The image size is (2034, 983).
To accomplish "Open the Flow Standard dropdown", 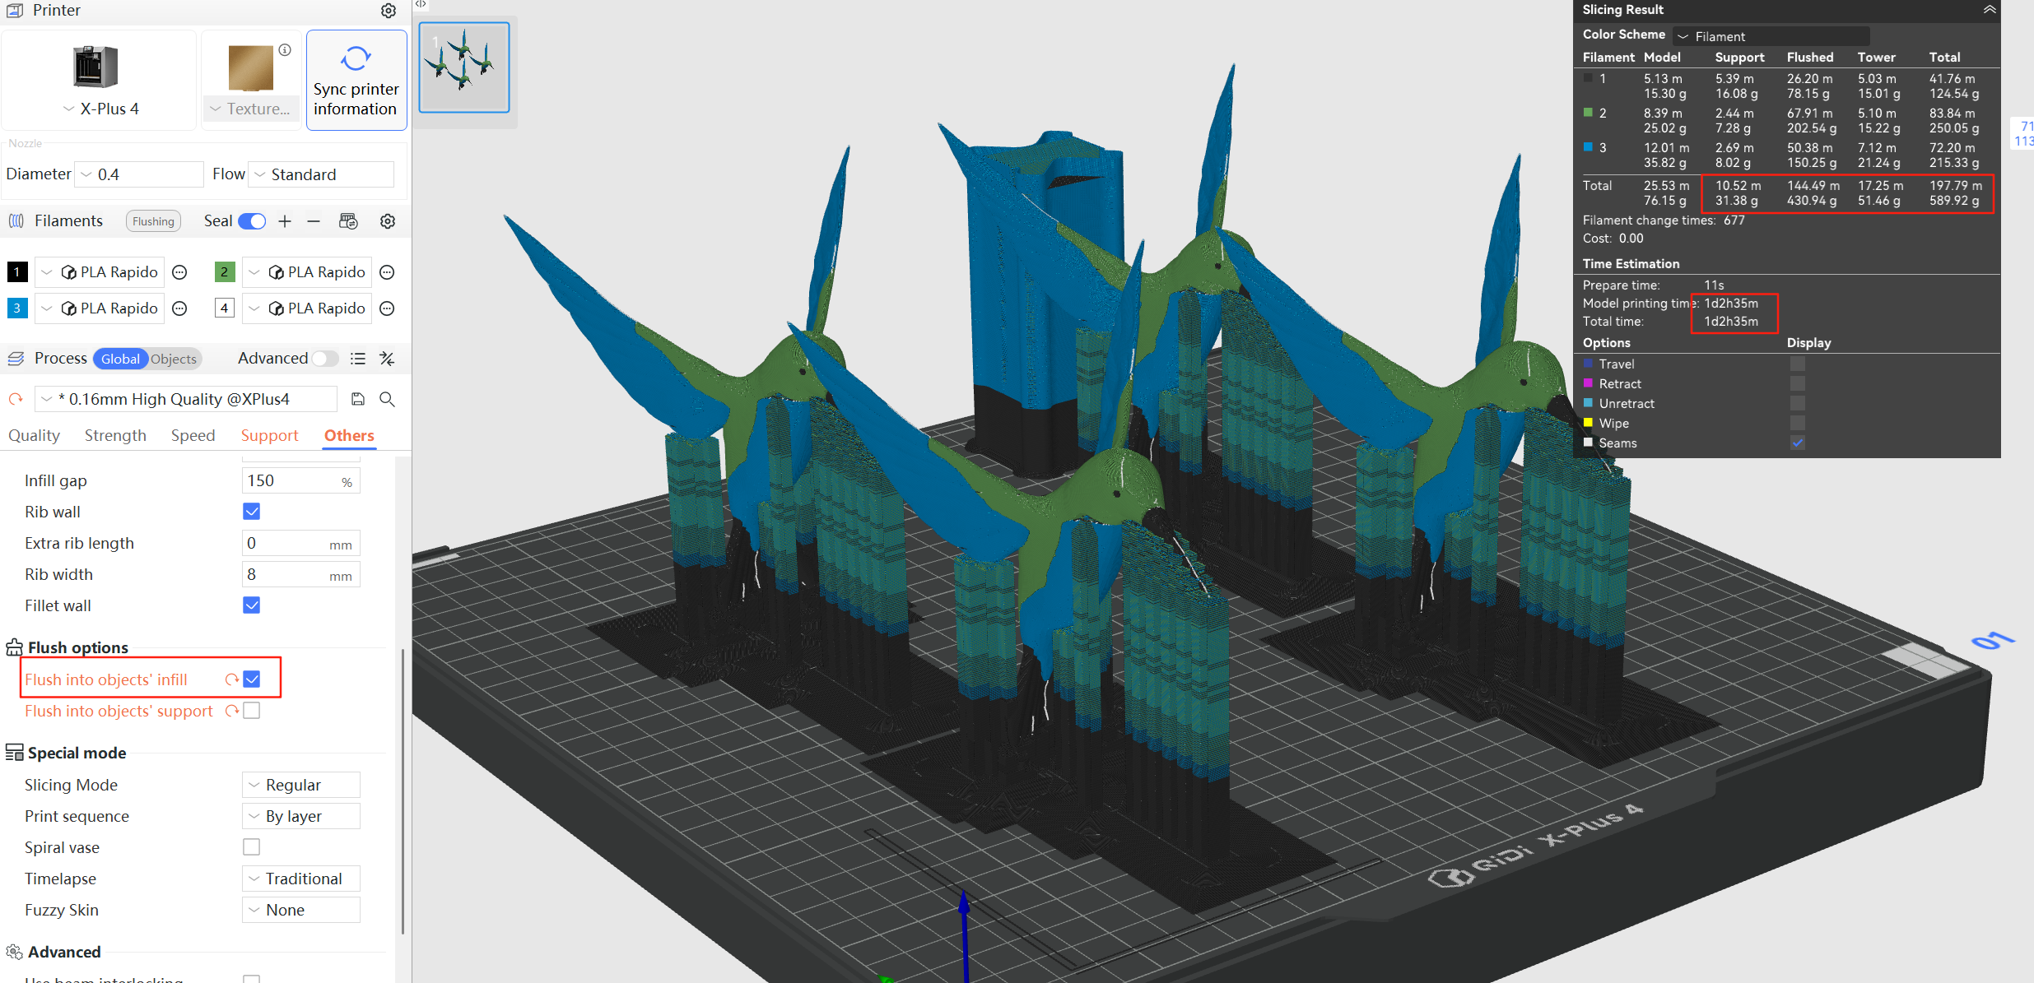I will [x=321, y=174].
